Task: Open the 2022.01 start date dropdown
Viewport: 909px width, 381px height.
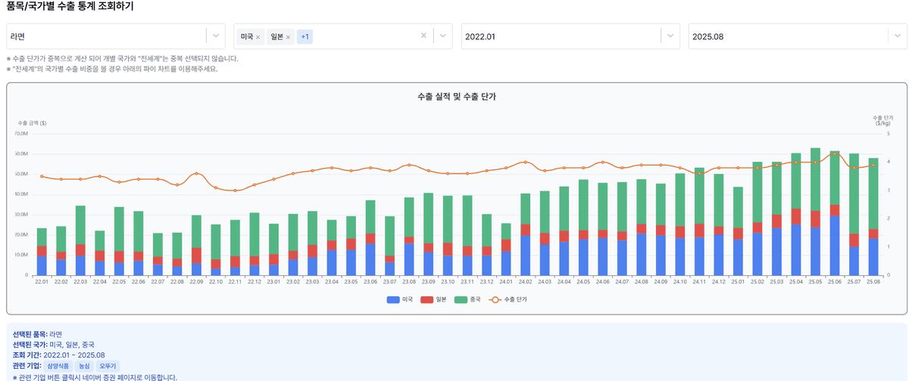Action: pos(670,36)
